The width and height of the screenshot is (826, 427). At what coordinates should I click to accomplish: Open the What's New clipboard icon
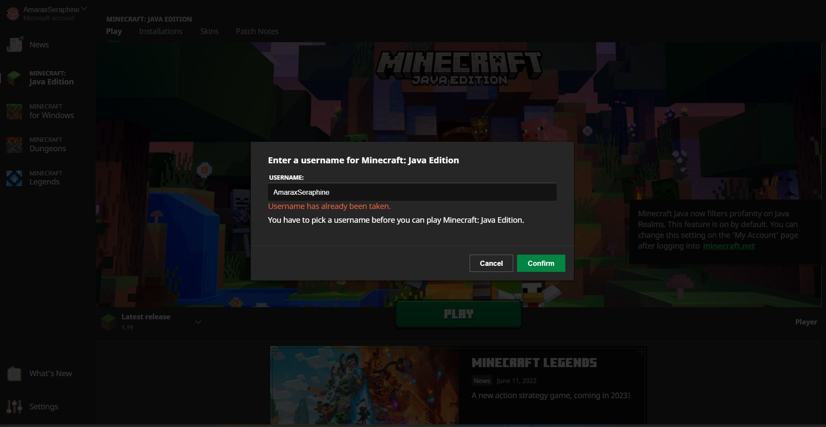point(14,374)
